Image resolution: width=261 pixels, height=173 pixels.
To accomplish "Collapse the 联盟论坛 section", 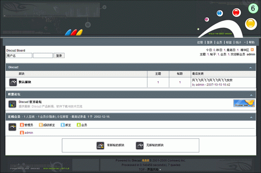I will (x=251, y=95).
